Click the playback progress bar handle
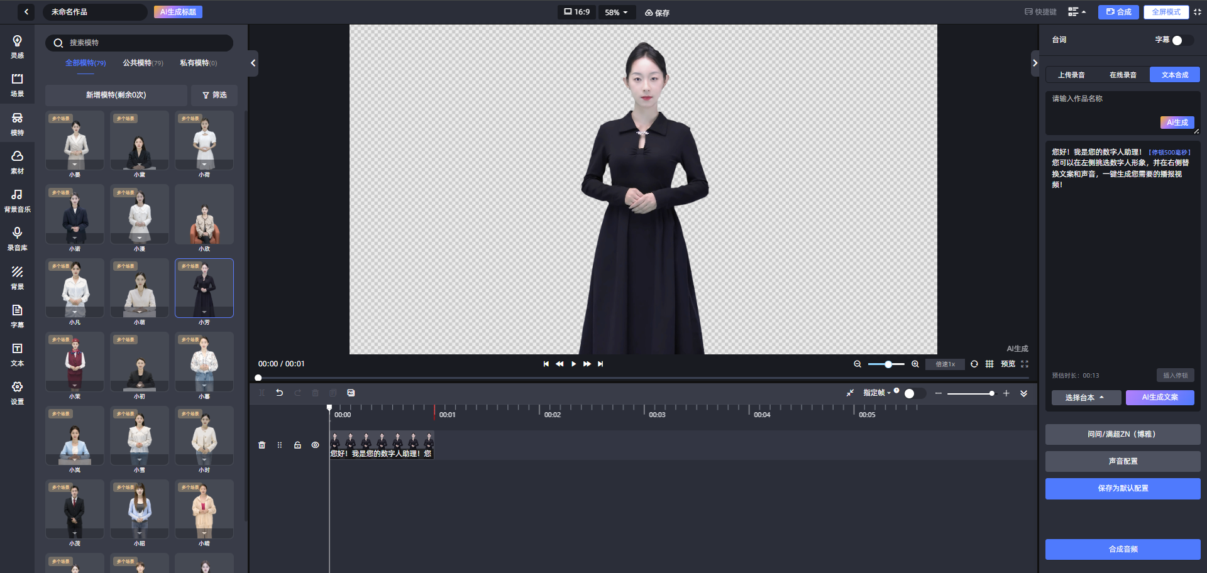Screen dimensions: 1207x573 coord(258,378)
